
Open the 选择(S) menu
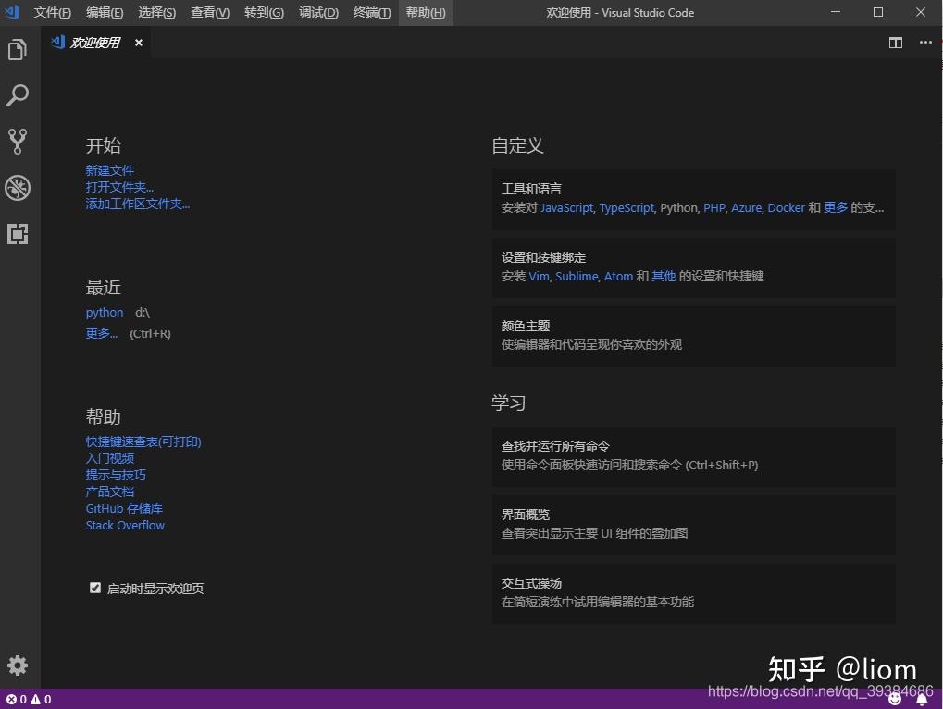coord(157,13)
